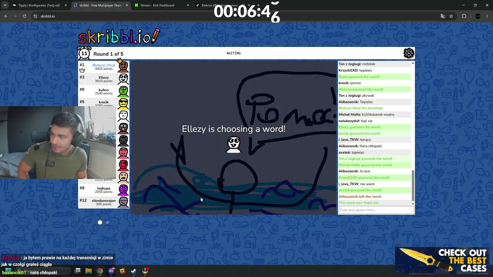Reload the skribbl.io page
This screenshot has height=277, width=493.
pos(24,16)
